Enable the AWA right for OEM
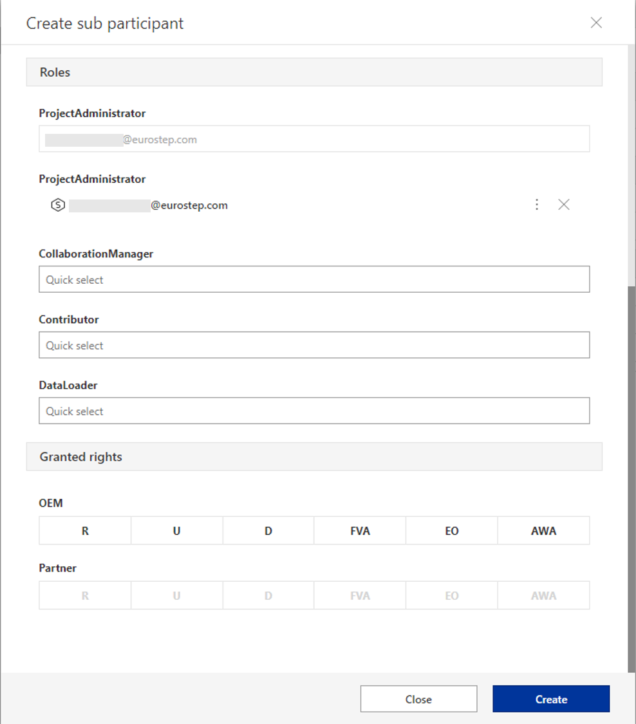The width and height of the screenshot is (636, 724). [543, 530]
